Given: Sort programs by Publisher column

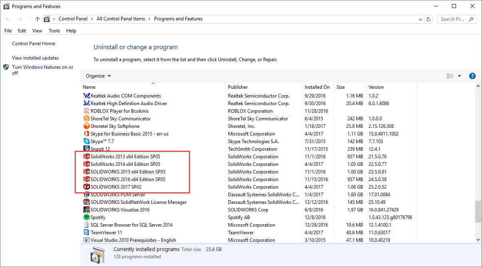Looking at the screenshot, I should pos(264,87).
